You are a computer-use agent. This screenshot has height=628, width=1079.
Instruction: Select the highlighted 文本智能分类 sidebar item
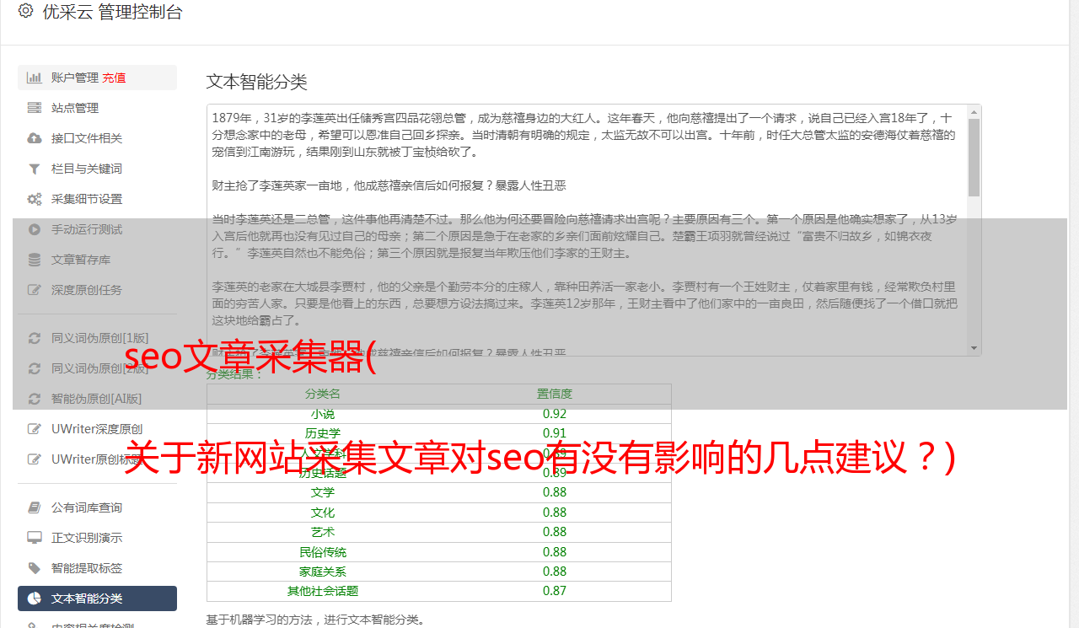[x=97, y=598]
